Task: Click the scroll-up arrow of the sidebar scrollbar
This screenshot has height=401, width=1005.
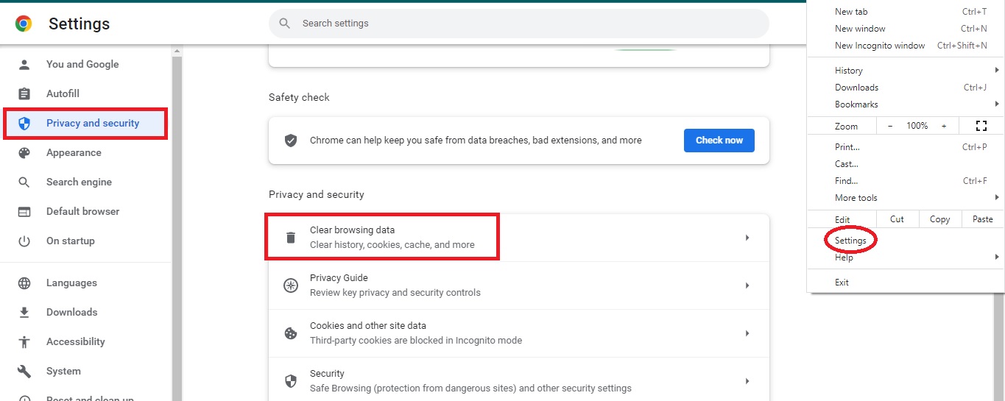Action: tap(177, 52)
